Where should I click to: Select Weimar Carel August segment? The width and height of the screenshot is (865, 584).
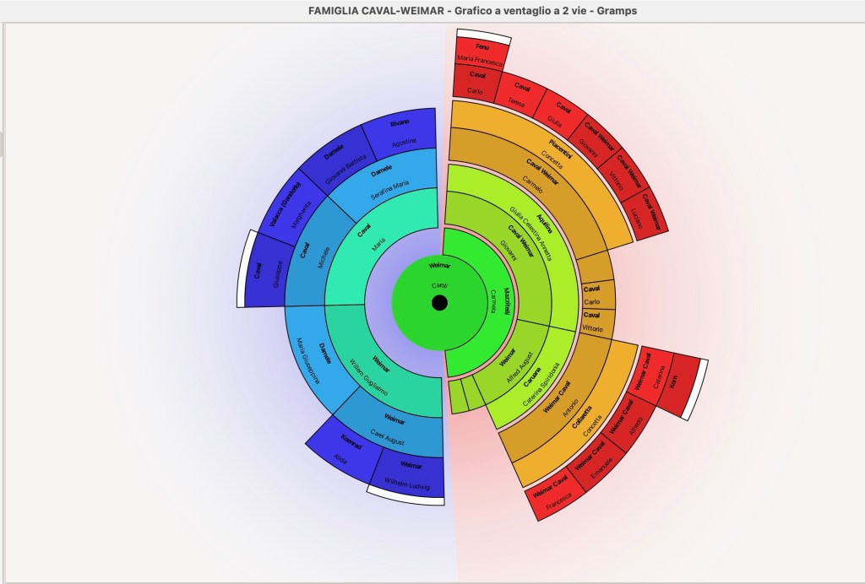(x=387, y=430)
